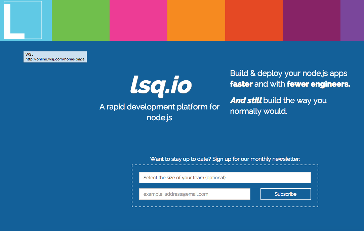
Task: Click the 'online.wsj.com/home-page' URL text
Action: (55, 59)
